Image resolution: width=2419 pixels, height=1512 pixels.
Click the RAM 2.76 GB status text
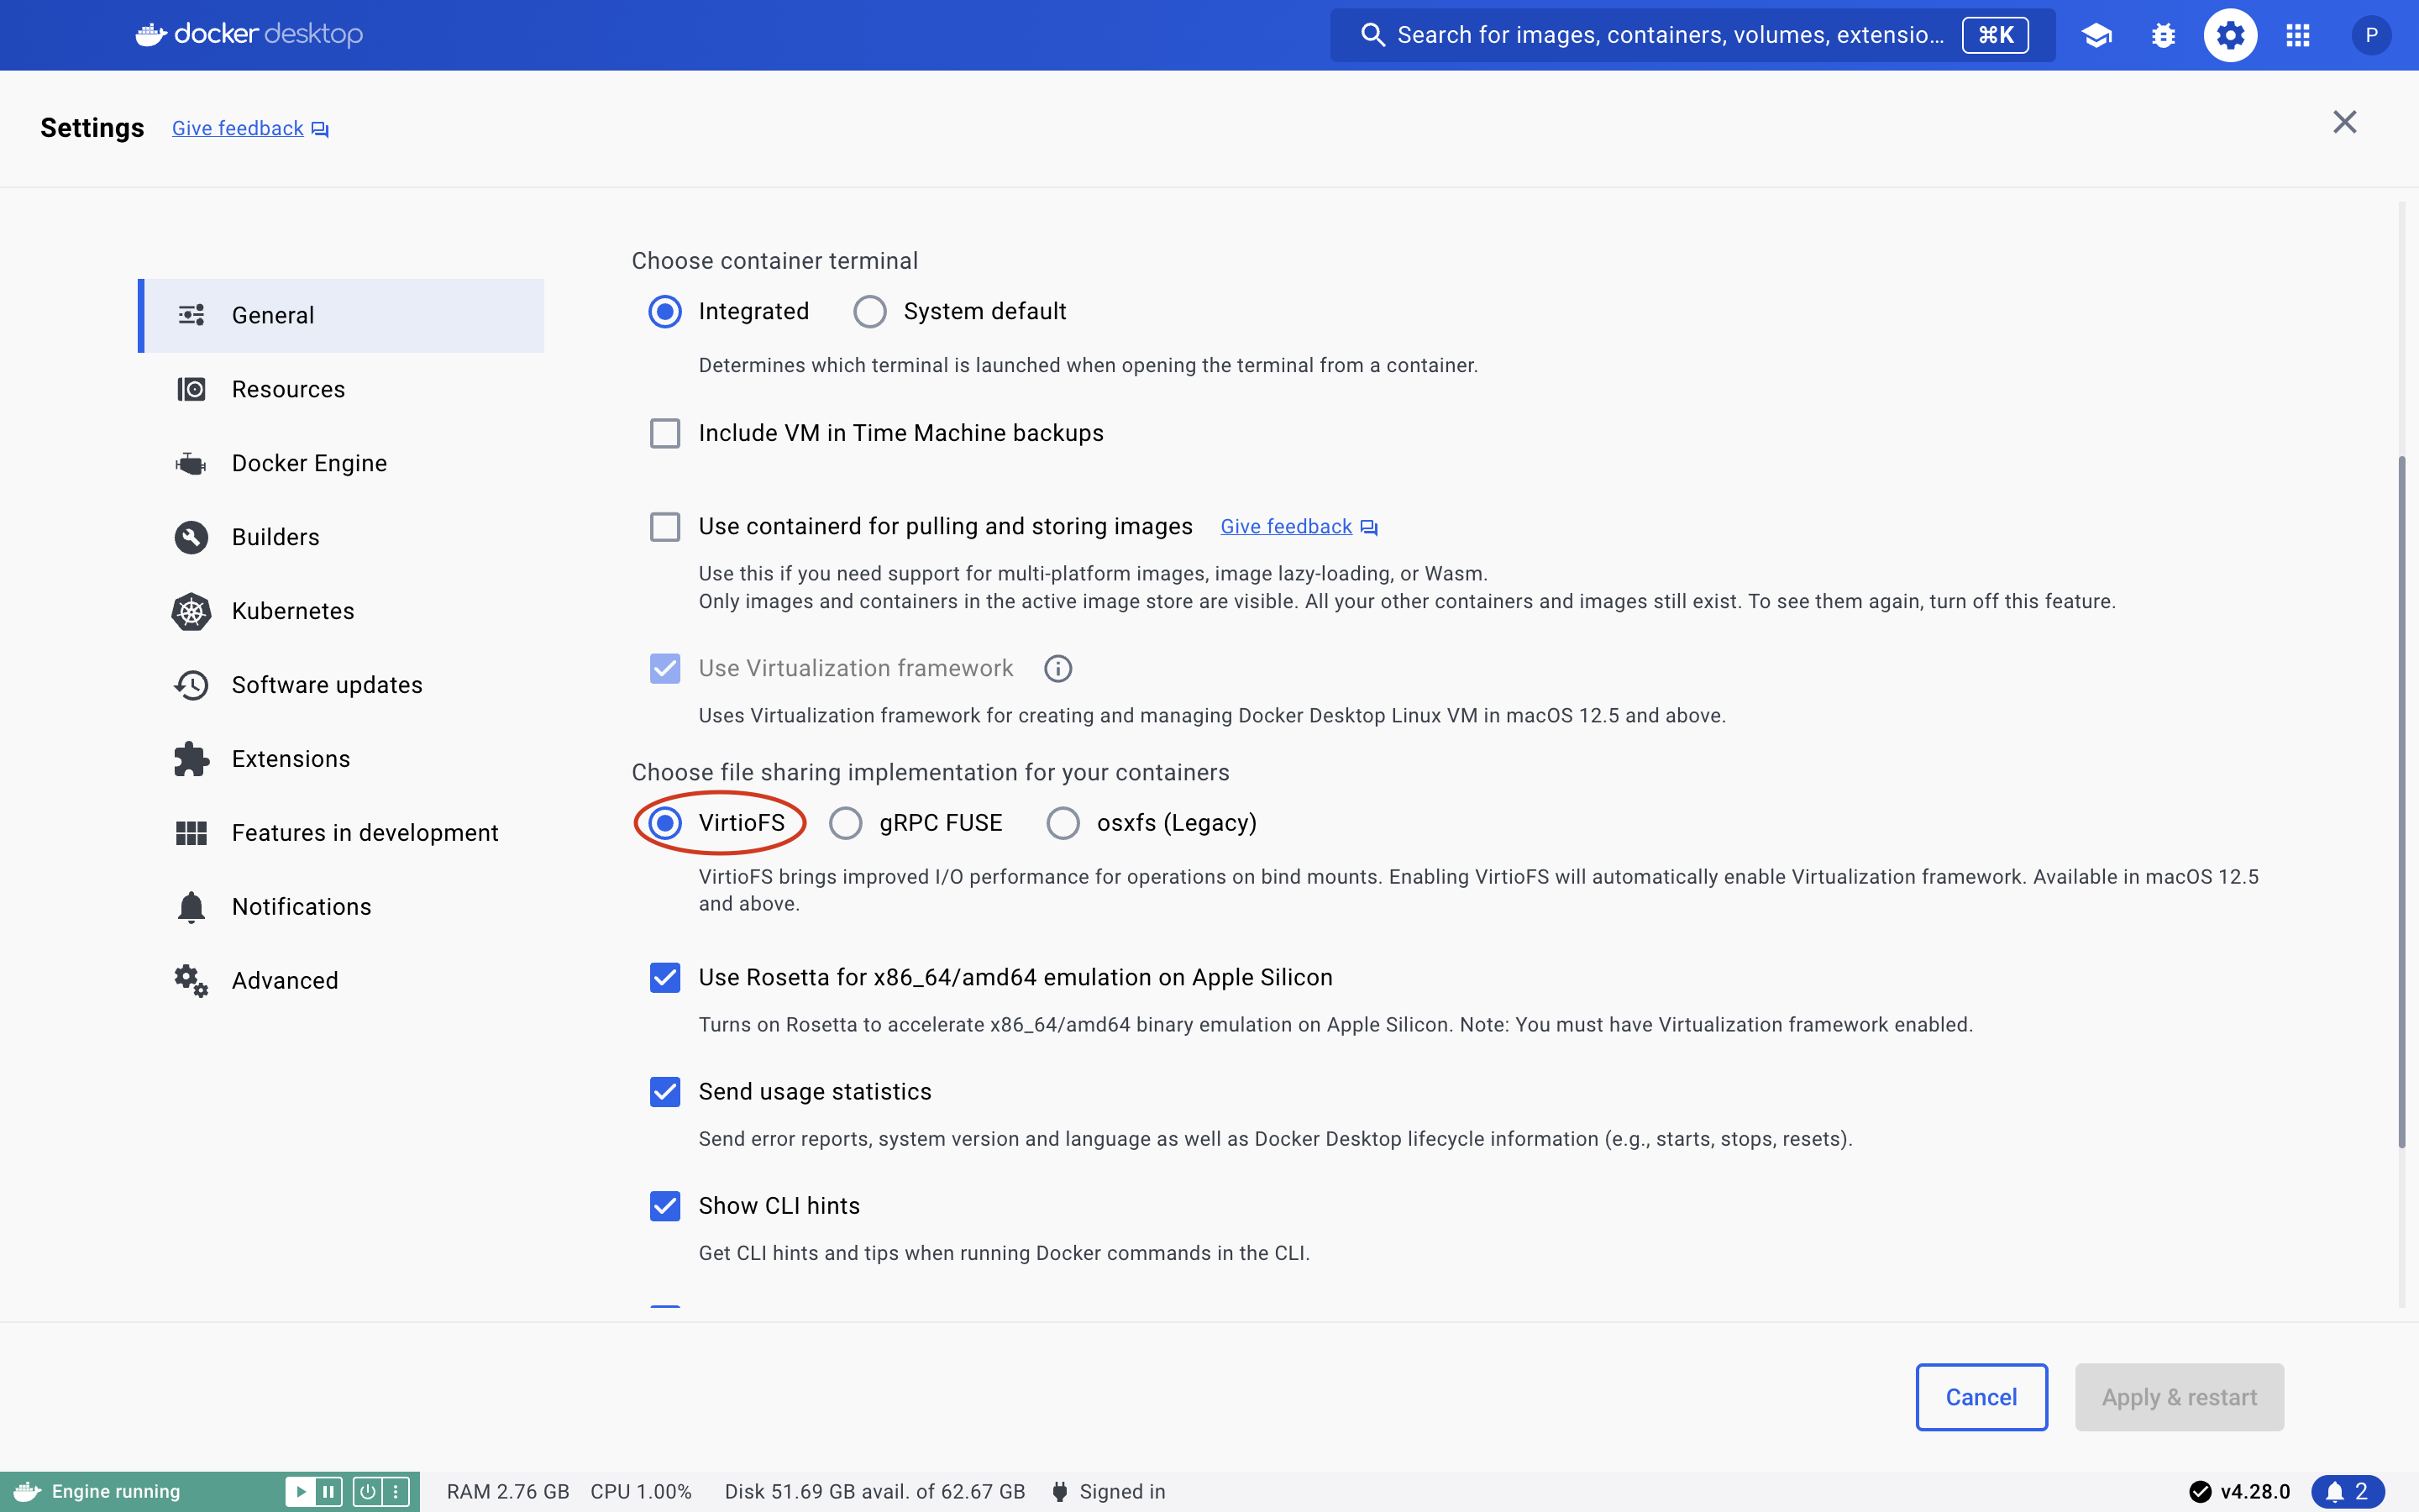508,1491
